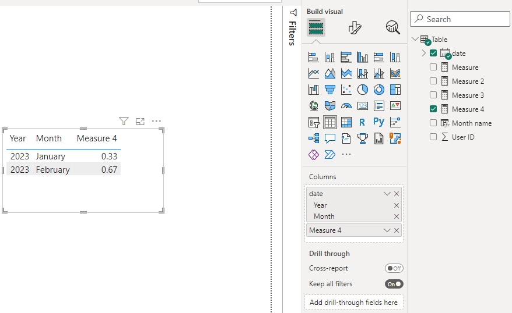
Task: Choose the stacked area chart visual
Action: tap(346, 73)
